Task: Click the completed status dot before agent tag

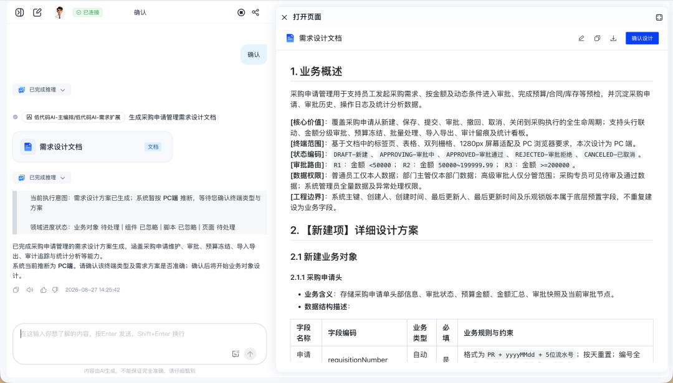Action: point(16,117)
